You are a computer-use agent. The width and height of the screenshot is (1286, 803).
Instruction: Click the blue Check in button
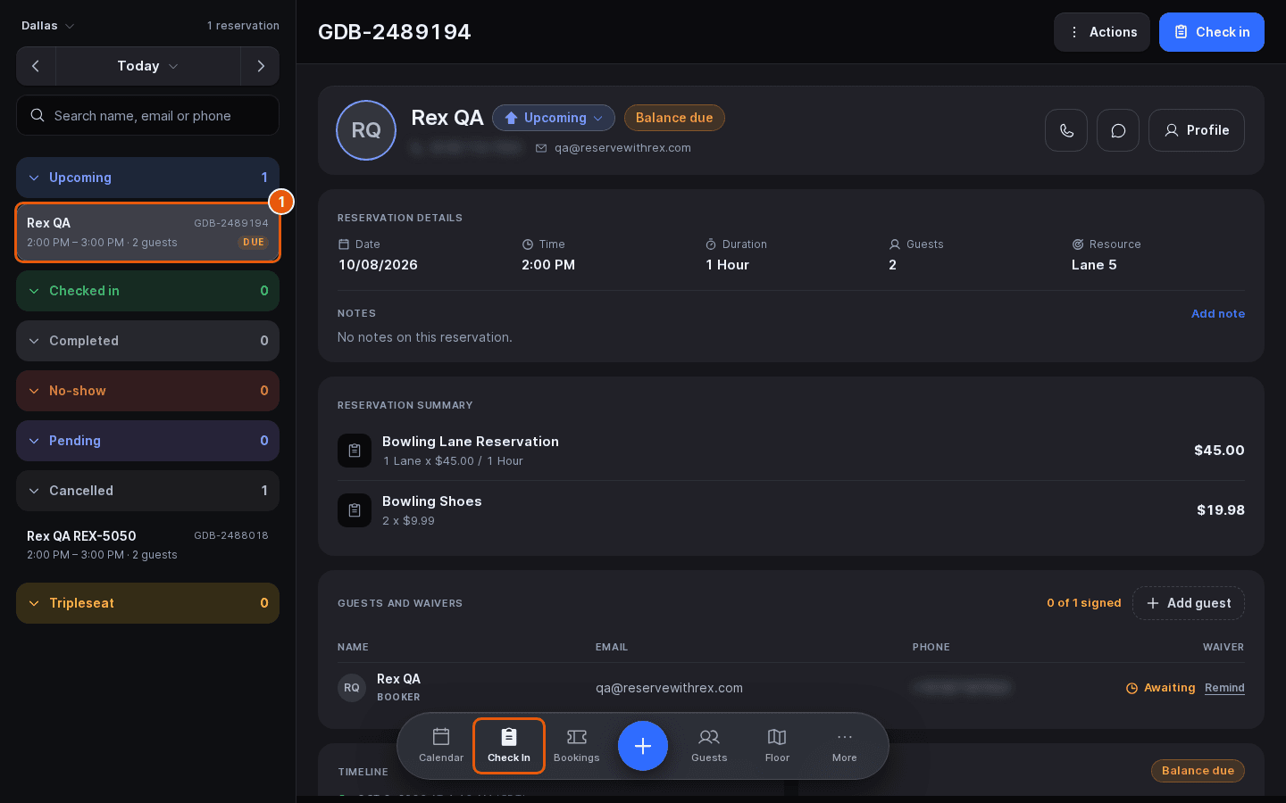[x=1212, y=32]
